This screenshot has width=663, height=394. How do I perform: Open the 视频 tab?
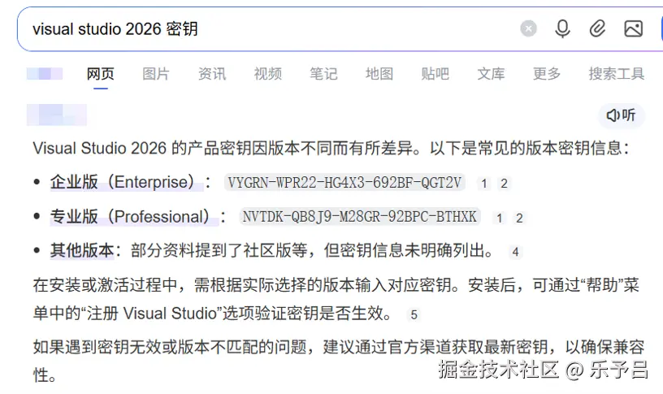pyautogui.click(x=267, y=74)
